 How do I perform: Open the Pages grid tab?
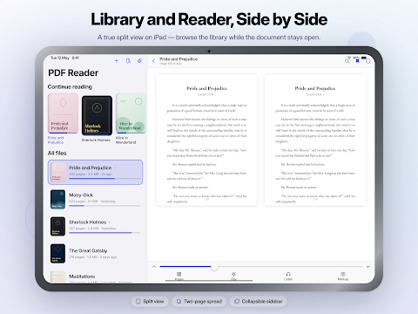click(x=179, y=276)
